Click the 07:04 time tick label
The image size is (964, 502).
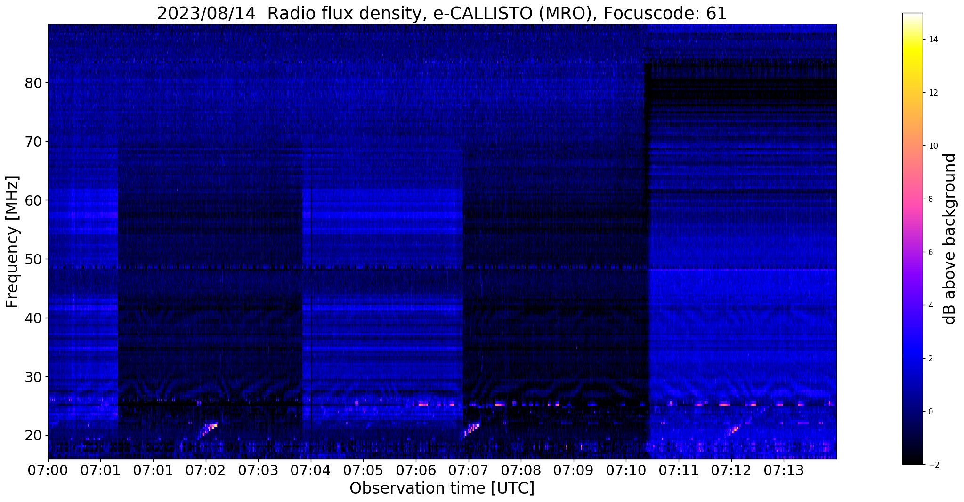tap(311, 470)
